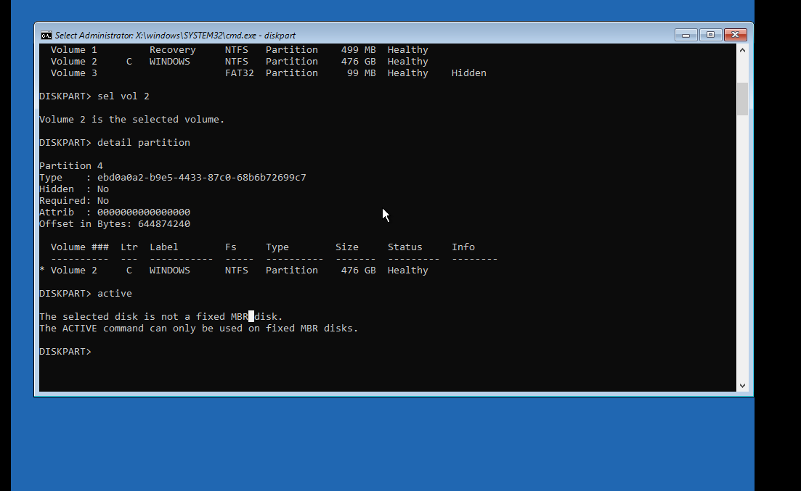The image size is (801, 491).
Task: Click 'Offset in Bytes: 644874240' line
Action: click(x=115, y=224)
